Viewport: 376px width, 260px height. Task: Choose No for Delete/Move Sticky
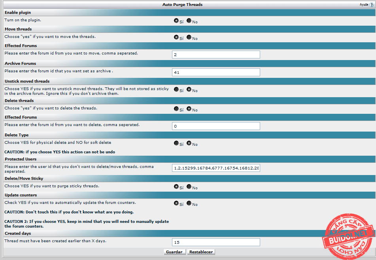189,187
